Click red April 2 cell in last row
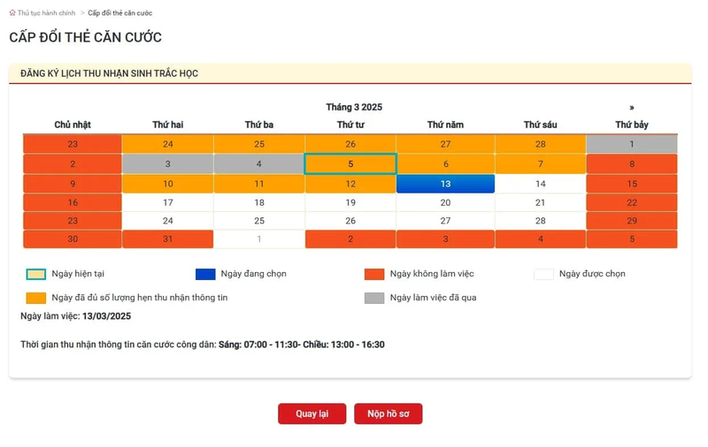 tap(350, 239)
